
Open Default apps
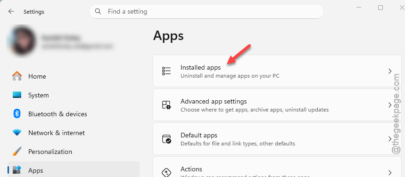tap(277, 138)
